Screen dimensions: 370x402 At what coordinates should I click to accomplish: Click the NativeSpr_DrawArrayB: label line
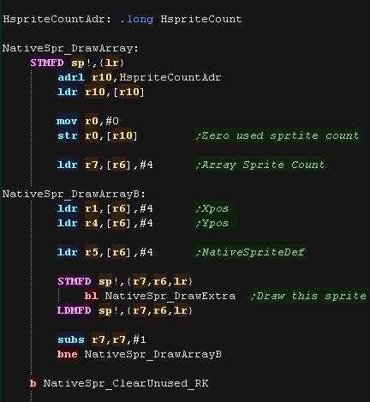point(74,194)
